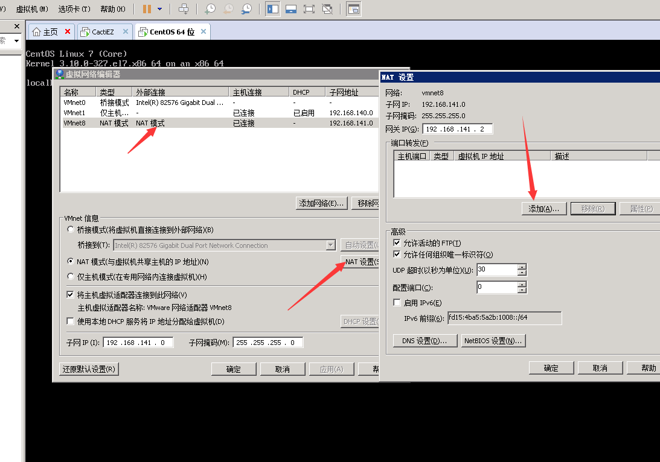
Task: Enable the 启用 IPv6 checkbox
Action: pos(397,303)
